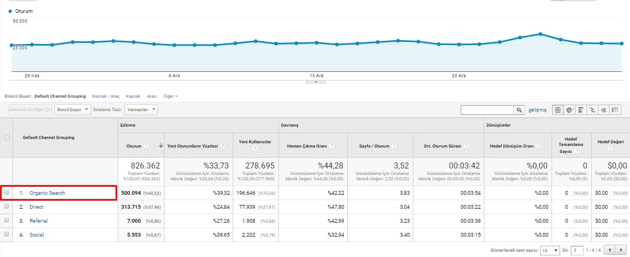Image resolution: width=630 pixels, height=257 pixels.
Task: Open Direct channel link
Action: pos(37,207)
